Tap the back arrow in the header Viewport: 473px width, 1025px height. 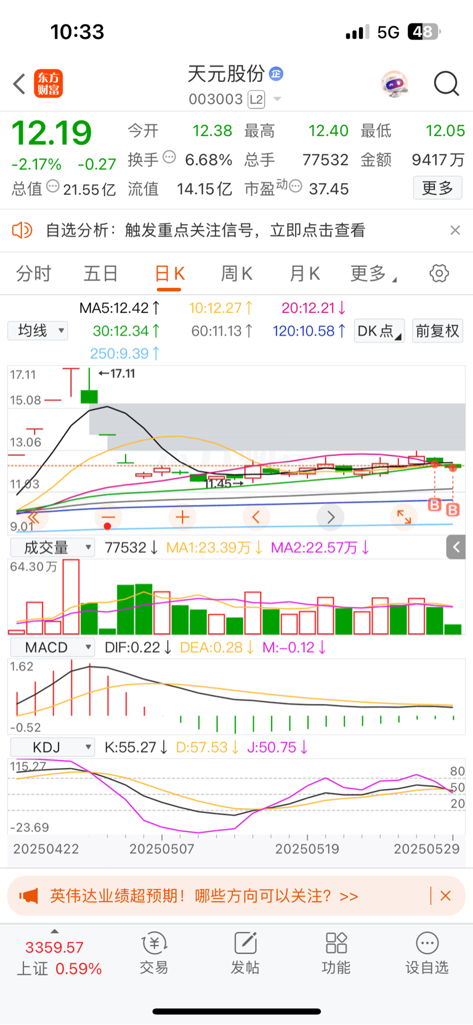pyautogui.click(x=19, y=84)
